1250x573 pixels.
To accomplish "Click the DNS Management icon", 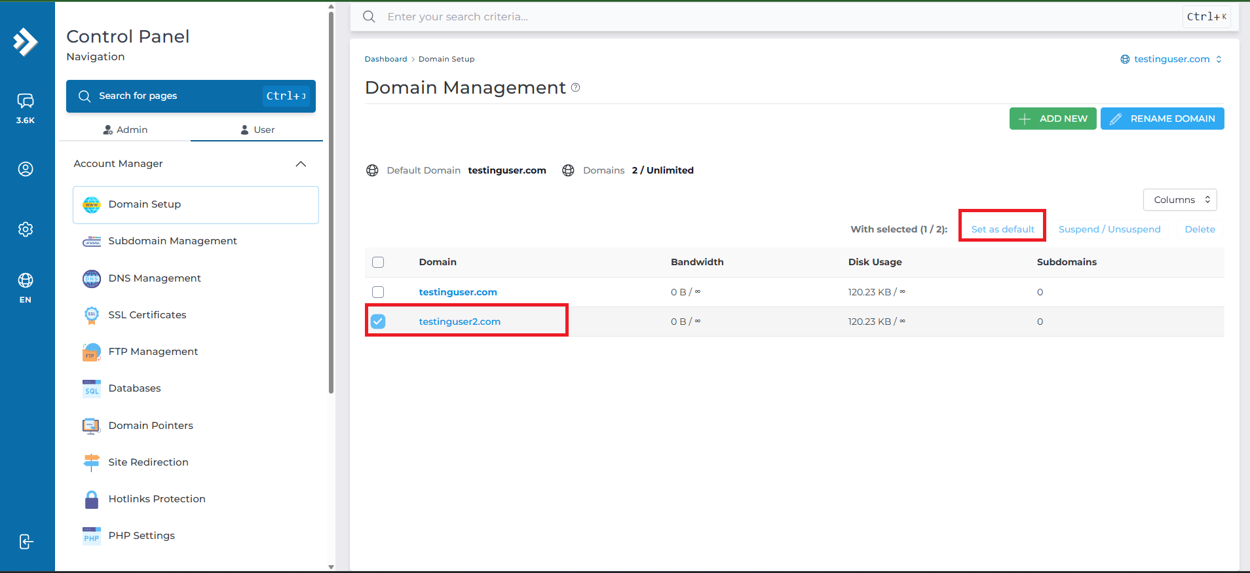I will [x=92, y=278].
